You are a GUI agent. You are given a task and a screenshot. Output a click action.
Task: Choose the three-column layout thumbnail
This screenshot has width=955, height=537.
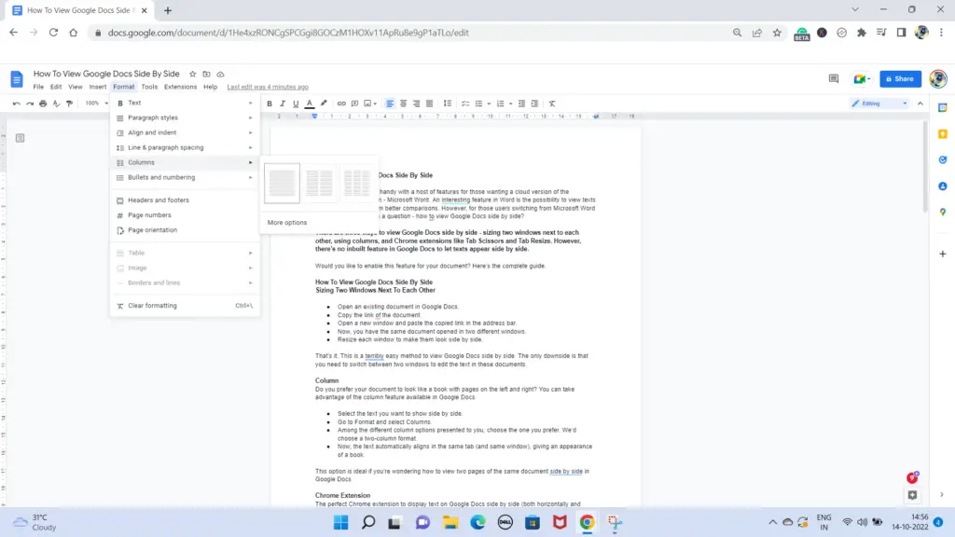tap(357, 184)
